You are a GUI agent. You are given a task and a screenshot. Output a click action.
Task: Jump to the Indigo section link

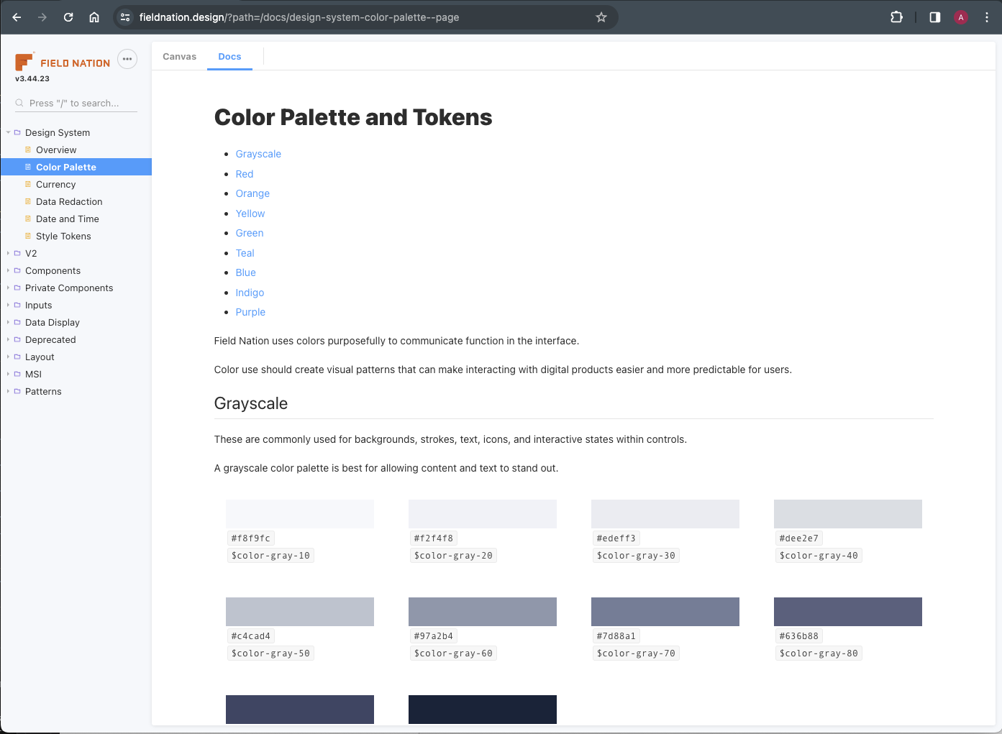point(250,293)
